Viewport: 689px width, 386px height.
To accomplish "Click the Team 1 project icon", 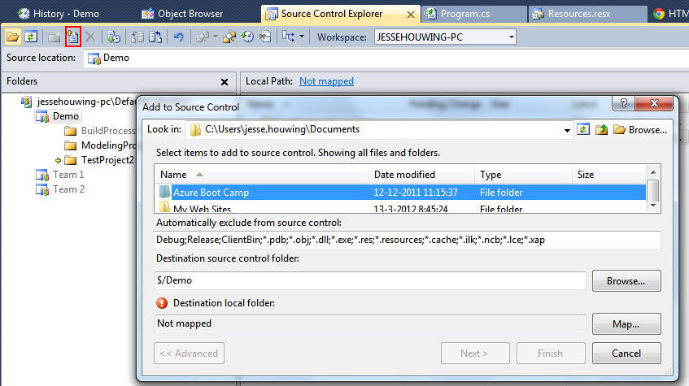I will click(x=42, y=176).
